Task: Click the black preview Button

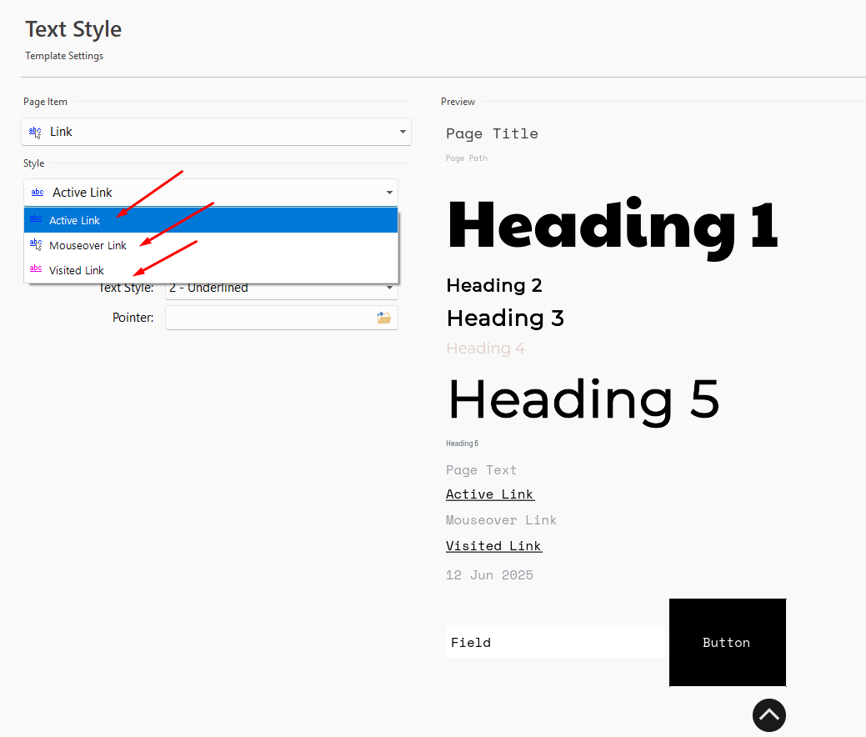Action: (728, 643)
